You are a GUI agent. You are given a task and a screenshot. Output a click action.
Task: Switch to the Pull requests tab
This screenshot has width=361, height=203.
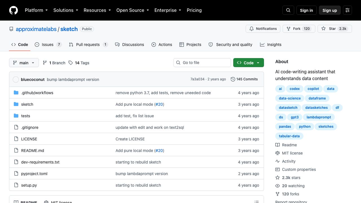point(88,45)
